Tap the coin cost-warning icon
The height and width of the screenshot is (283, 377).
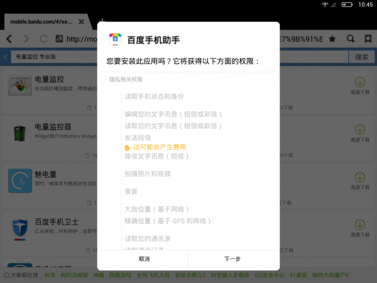tap(128, 148)
